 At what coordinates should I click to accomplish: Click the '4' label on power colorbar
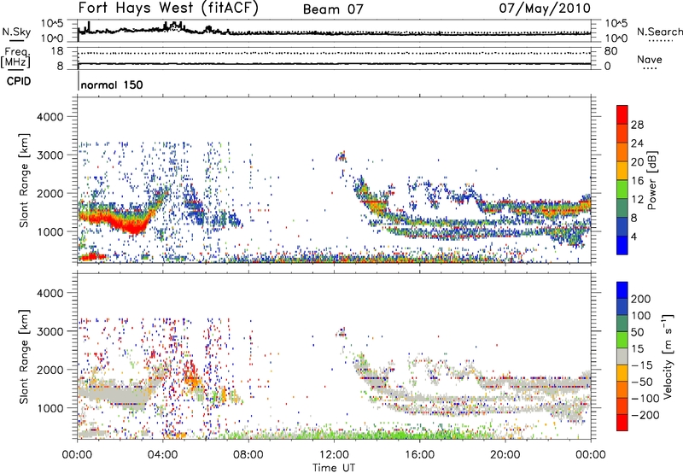point(634,236)
